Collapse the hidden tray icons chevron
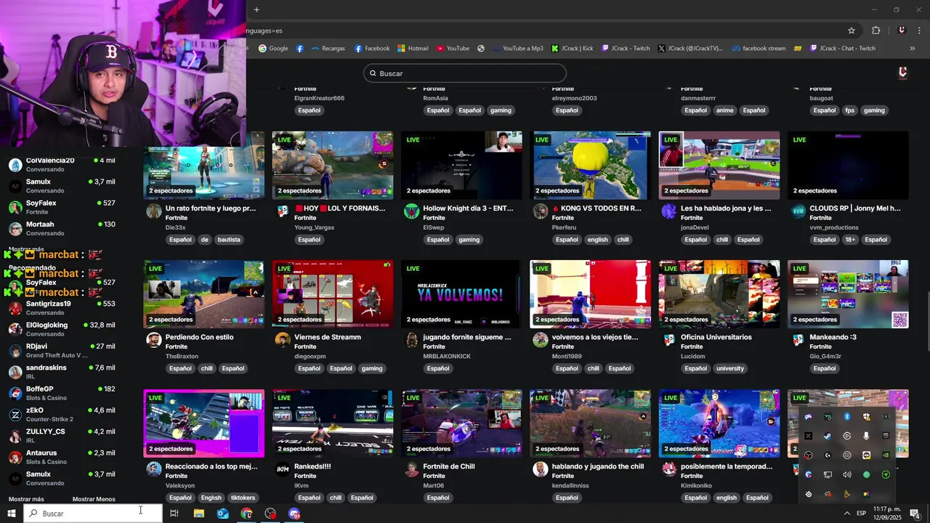The width and height of the screenshot is (930, 523). [x=846, y=514]
